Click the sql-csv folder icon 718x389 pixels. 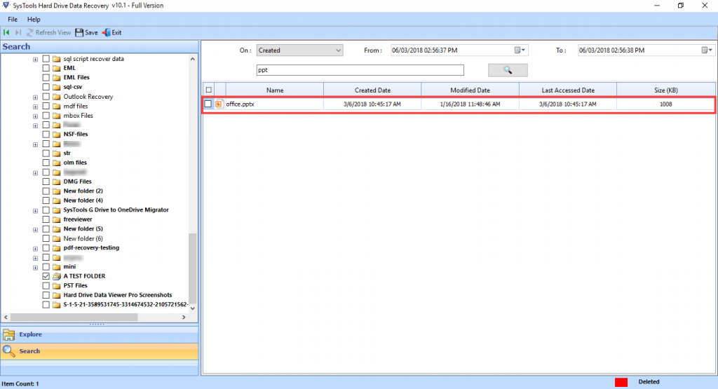57,87
